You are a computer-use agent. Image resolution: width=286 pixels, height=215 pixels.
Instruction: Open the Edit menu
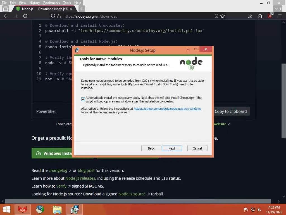tap(13, 3)
